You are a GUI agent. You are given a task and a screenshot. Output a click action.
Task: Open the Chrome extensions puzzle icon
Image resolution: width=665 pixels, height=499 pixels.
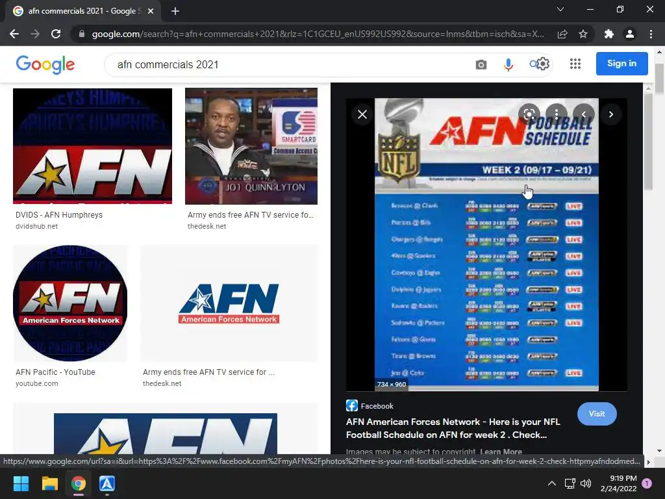[x=609, y=34]
